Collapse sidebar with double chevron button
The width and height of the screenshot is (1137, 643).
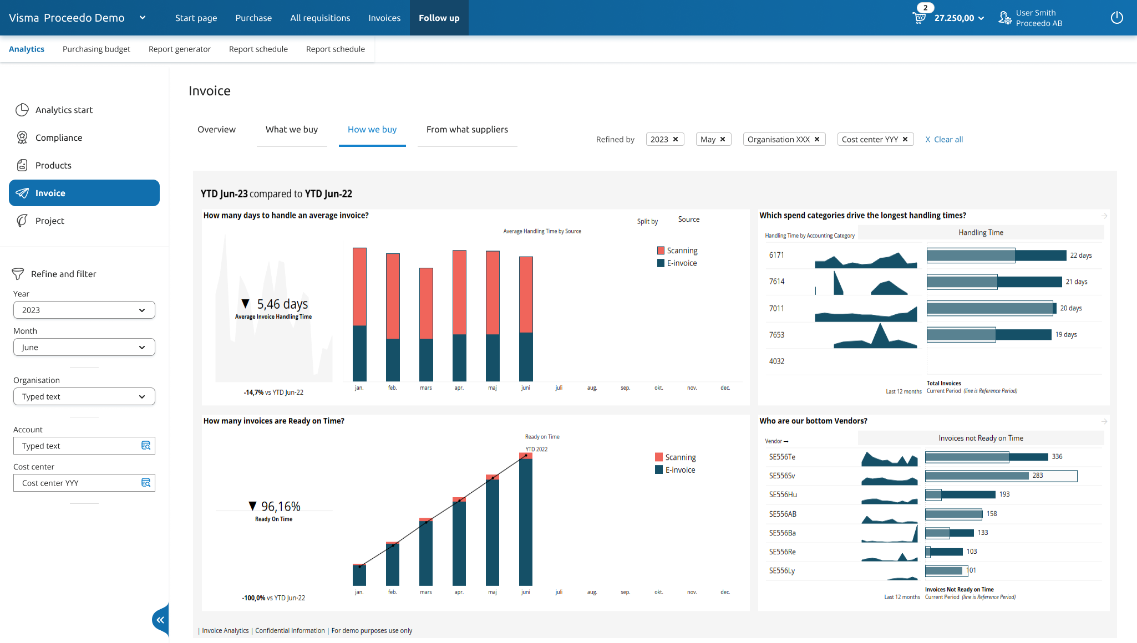click(160, 620)
